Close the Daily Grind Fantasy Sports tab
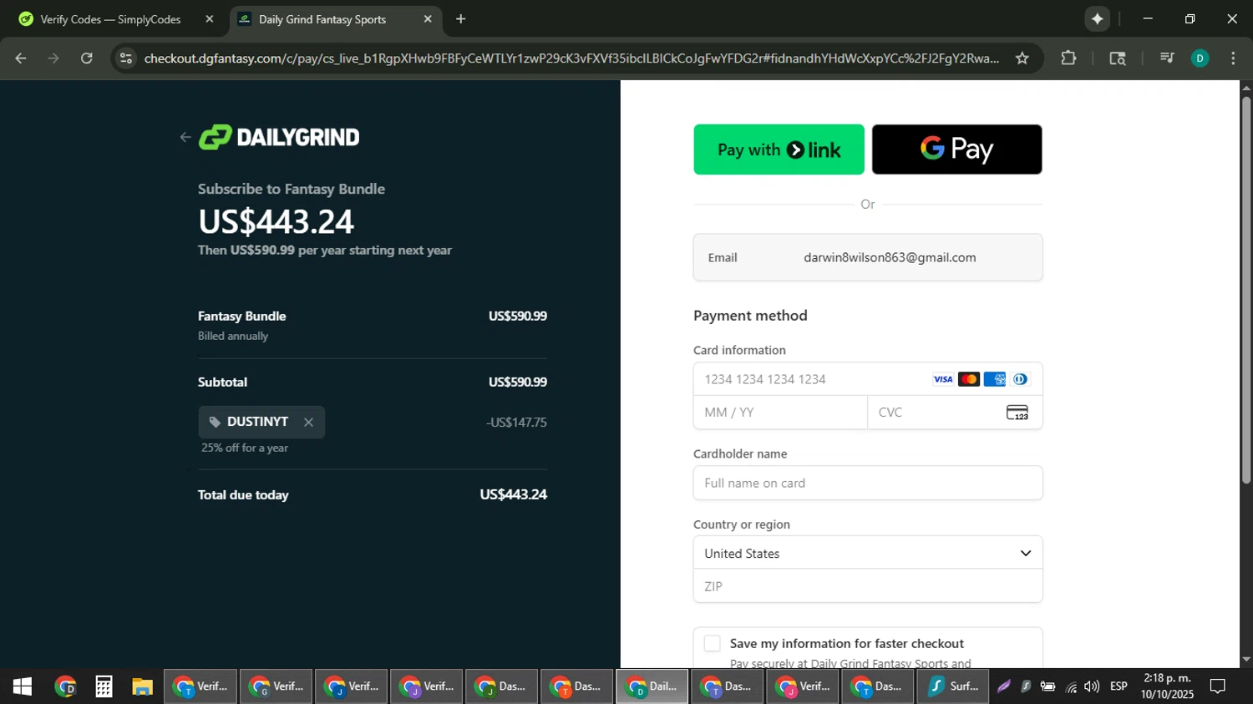Viewport: 1253px width, 704px height. [428, 19]
